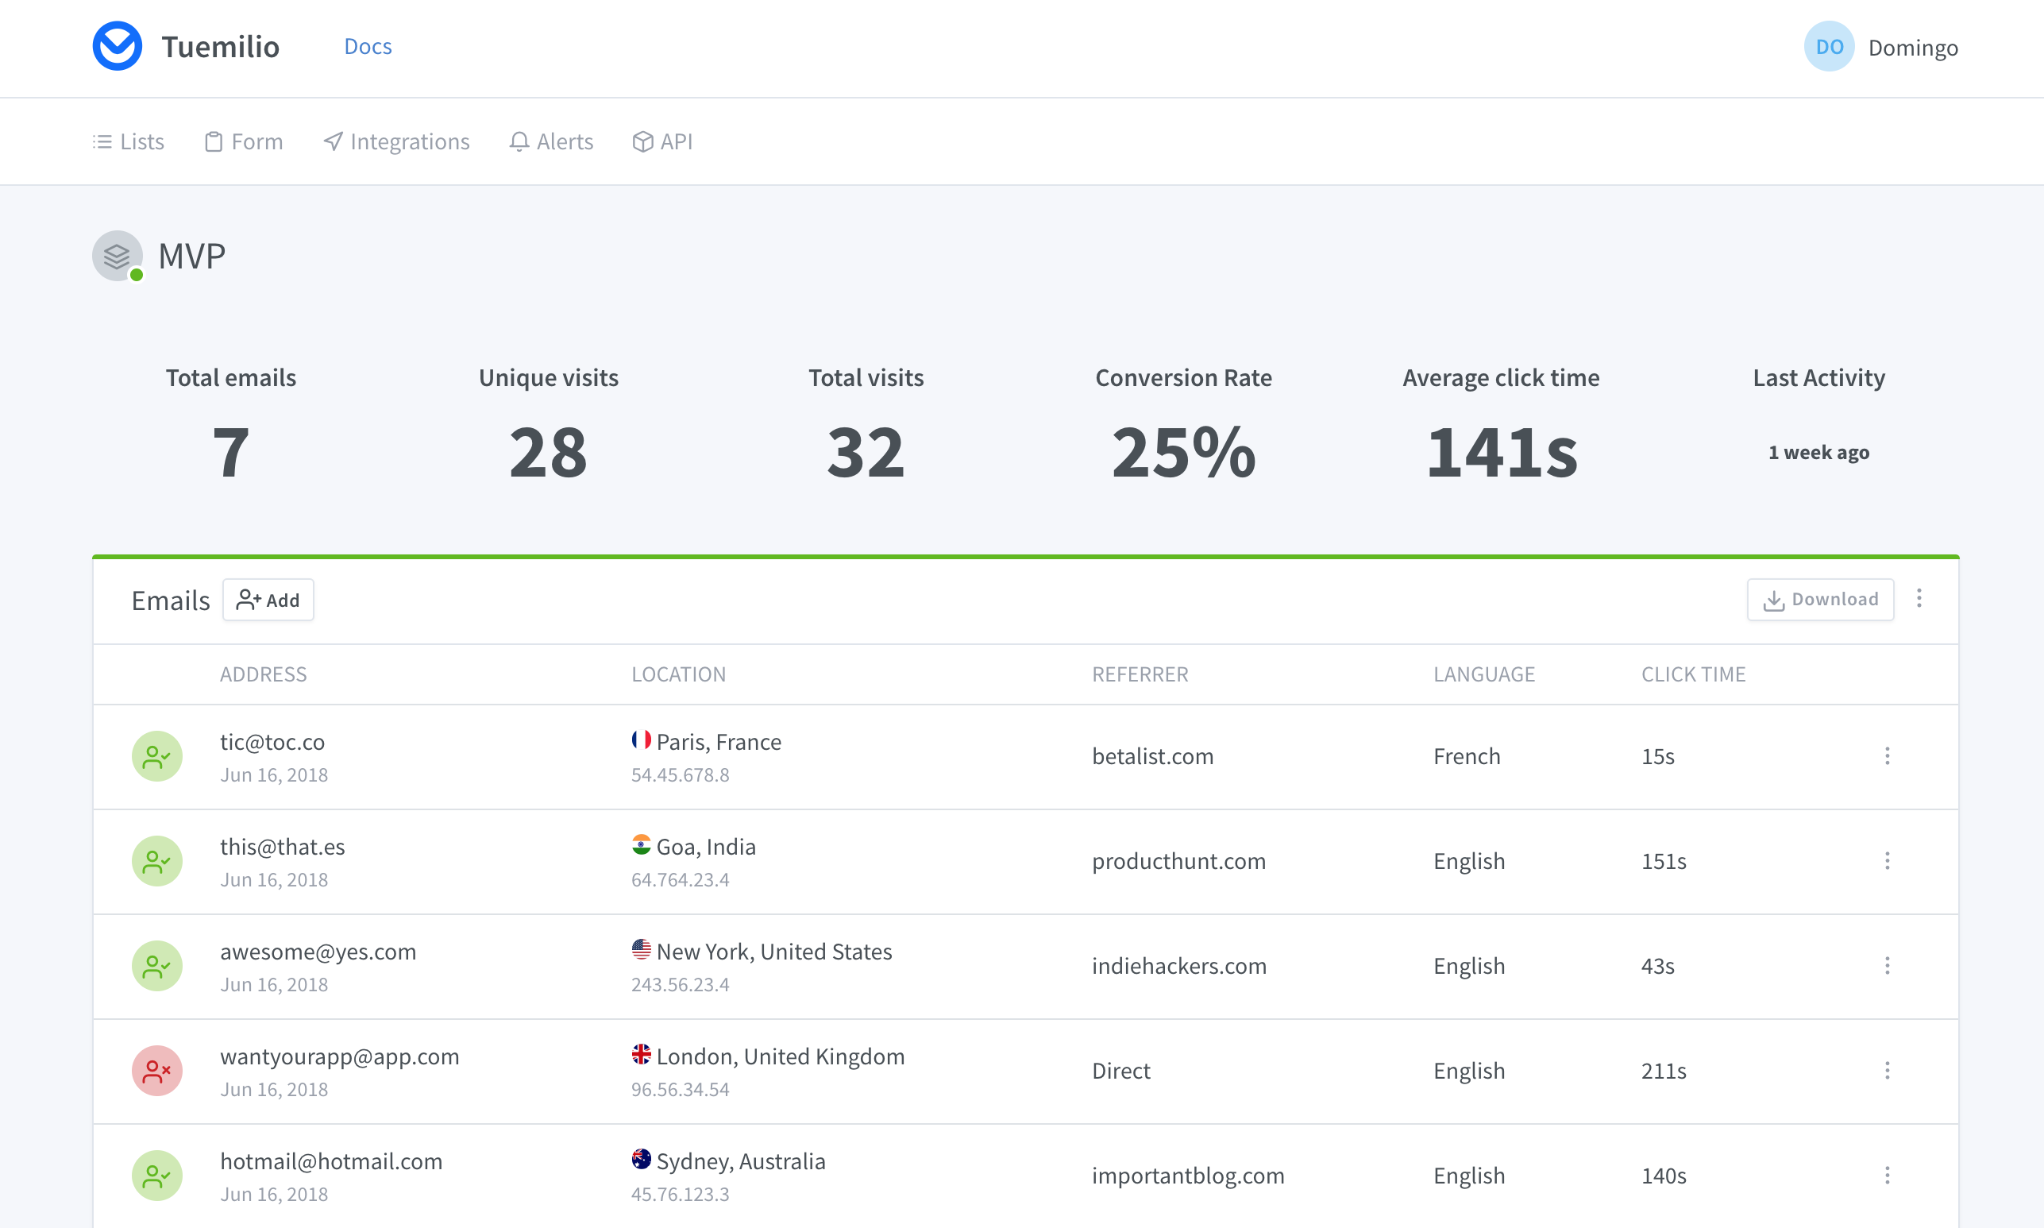Open the Alerts tab
The height and width of the screenshot is (1228, 2044).
(x=551, y=141)
